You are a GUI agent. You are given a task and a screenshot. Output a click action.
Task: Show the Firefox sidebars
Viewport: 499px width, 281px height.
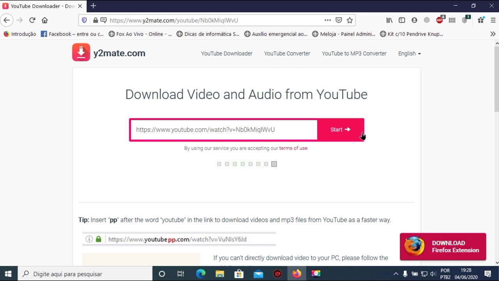pos(402,20)
